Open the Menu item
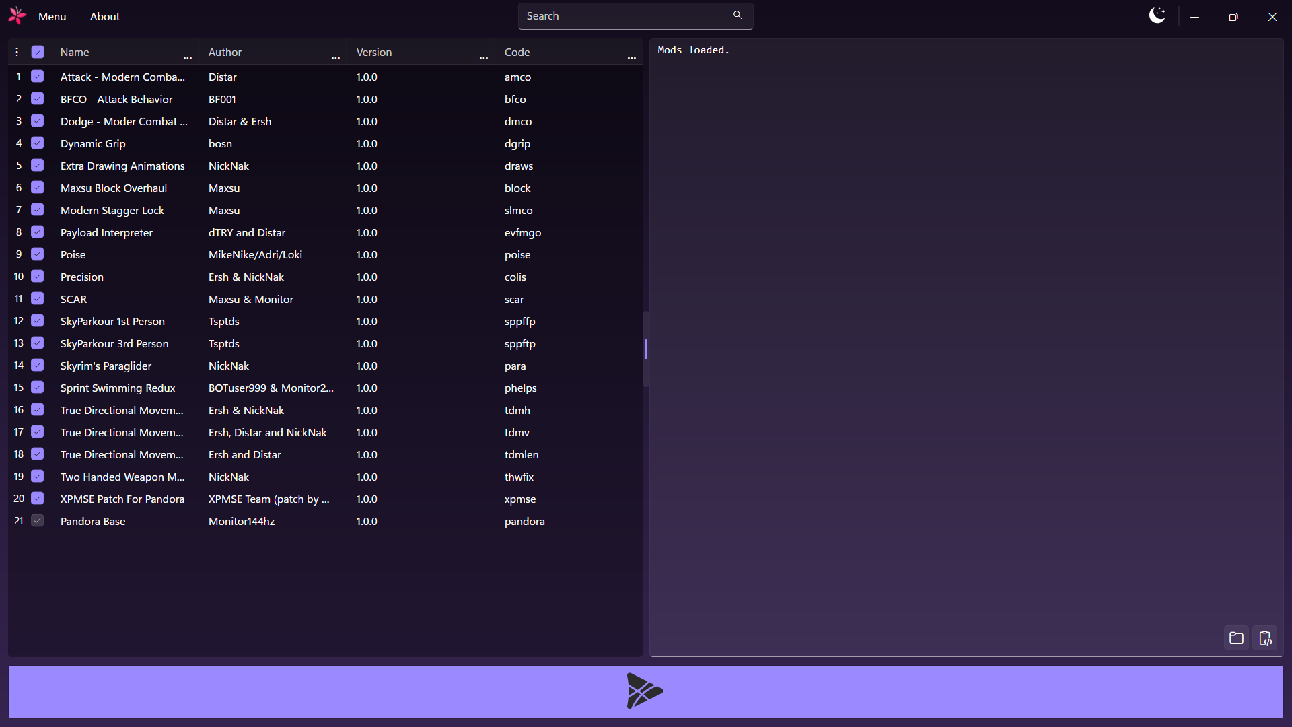The image size is (1292, 727). point(52,16)
